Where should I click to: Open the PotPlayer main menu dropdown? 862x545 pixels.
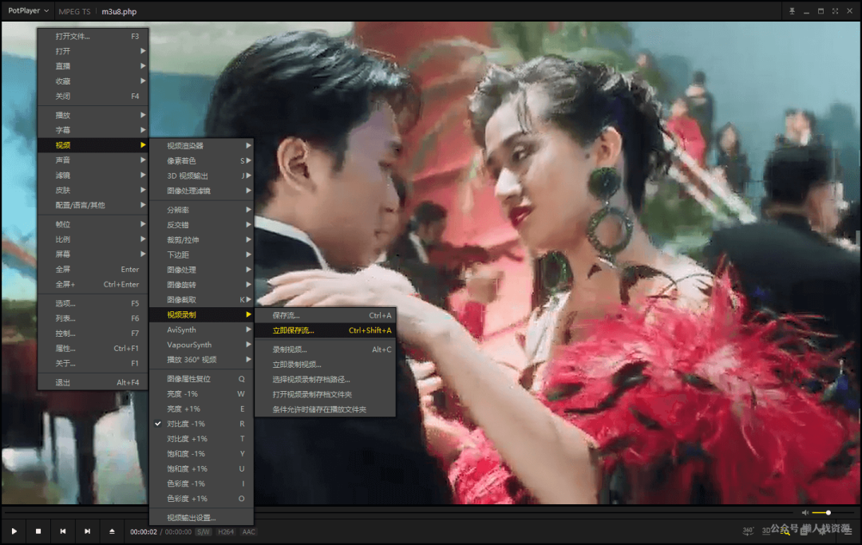[28, 10]
